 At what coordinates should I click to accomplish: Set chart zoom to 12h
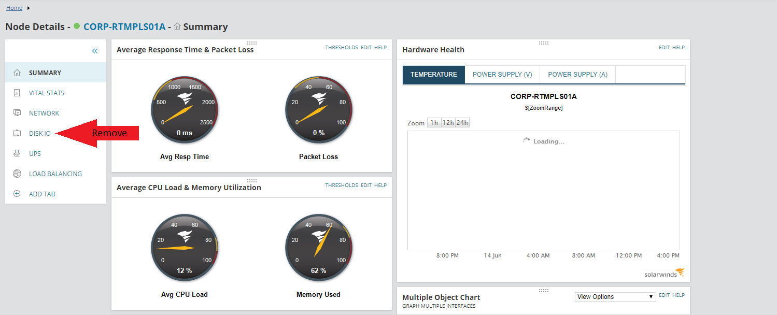[448, 123]
